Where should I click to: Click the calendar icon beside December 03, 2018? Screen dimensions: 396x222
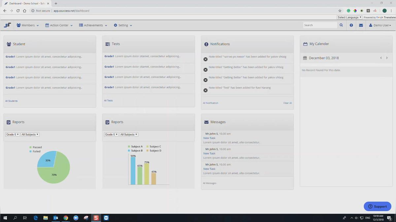click(305, 58)
